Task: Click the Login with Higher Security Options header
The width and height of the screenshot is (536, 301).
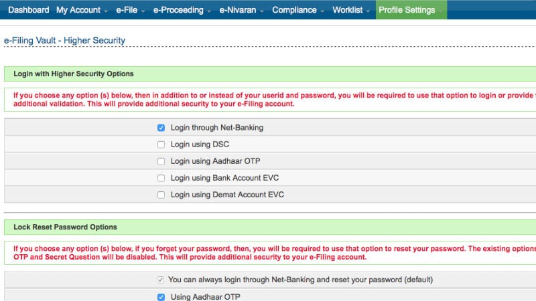Action: point(74,74)
